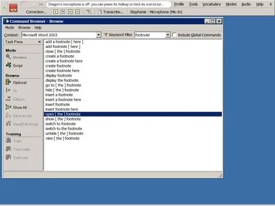Select the Script mode icon
This screenshot has width=275, height=206.
[x=8, y=65]
